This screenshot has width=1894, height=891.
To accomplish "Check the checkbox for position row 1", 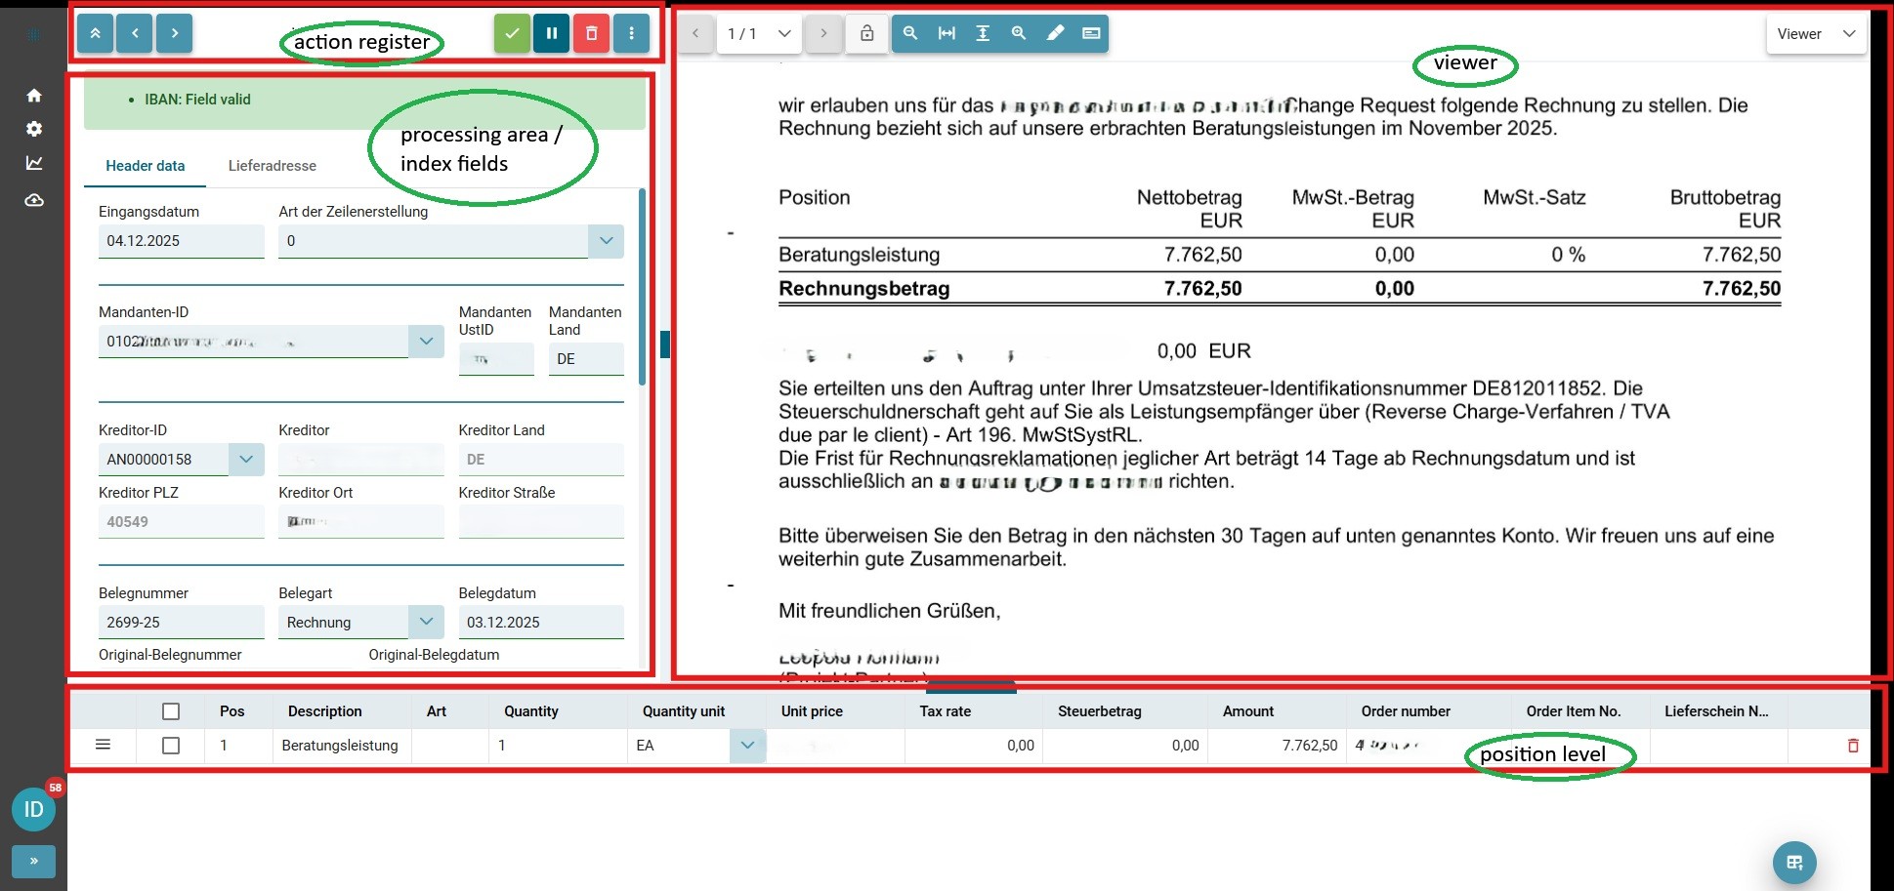I will coord(171,746).
